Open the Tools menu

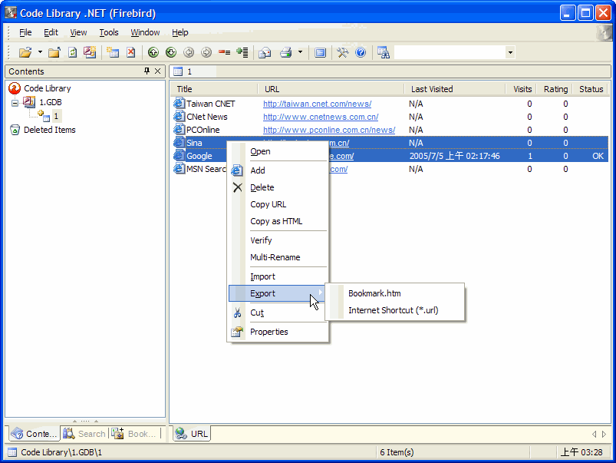[108, 32]
